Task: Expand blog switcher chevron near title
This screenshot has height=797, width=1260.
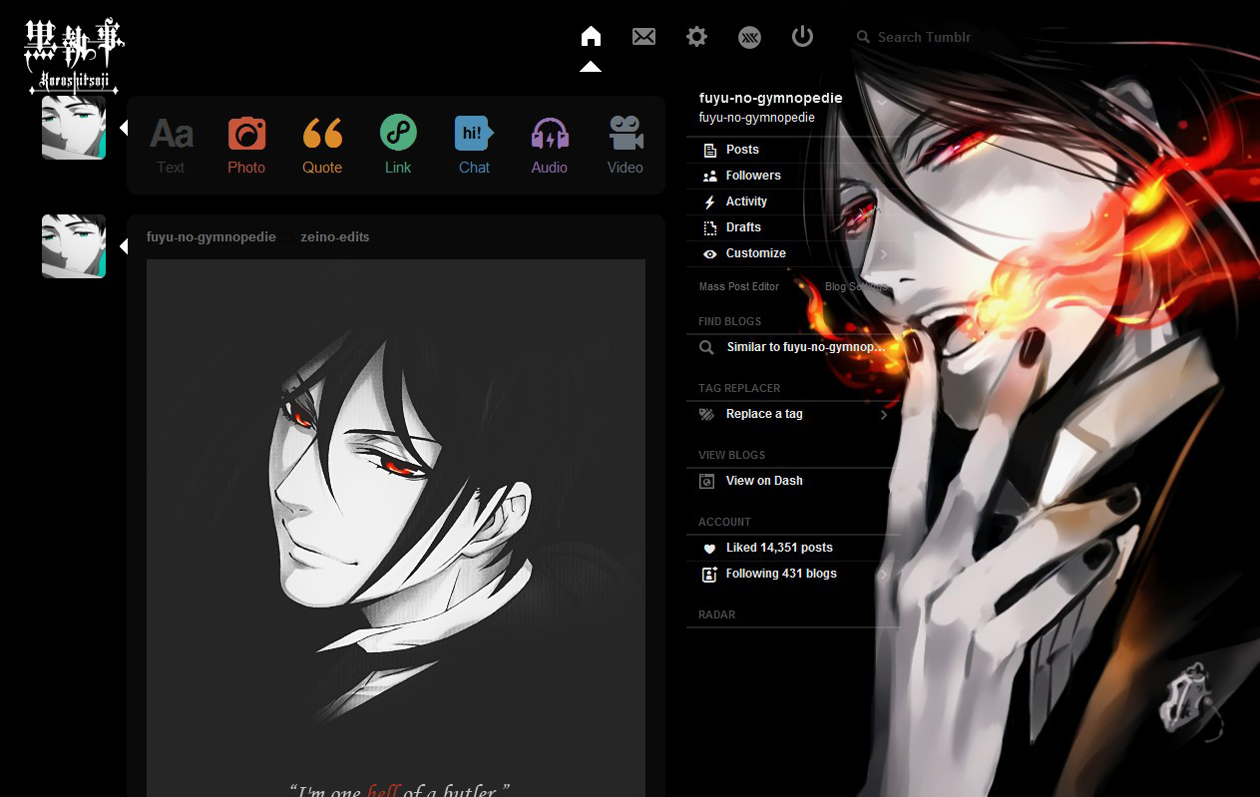Action: tap(882, 101)
